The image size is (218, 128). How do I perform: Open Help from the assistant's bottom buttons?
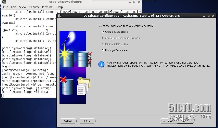87,121
